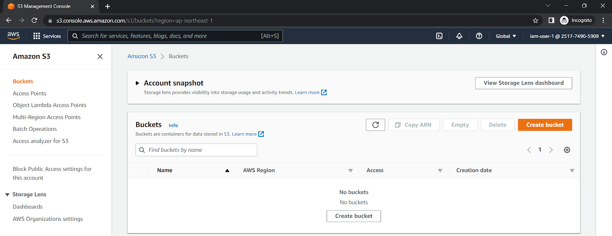Open a new browser tab

[107, 6]
